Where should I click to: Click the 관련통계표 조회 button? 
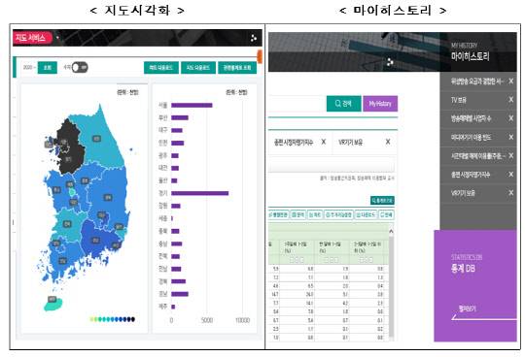coord(237,68)
